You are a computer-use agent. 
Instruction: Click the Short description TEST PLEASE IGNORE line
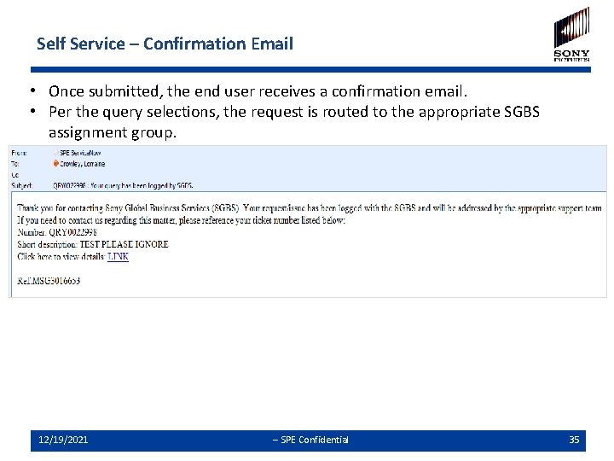pyautogui.click(x=93, y=244)
